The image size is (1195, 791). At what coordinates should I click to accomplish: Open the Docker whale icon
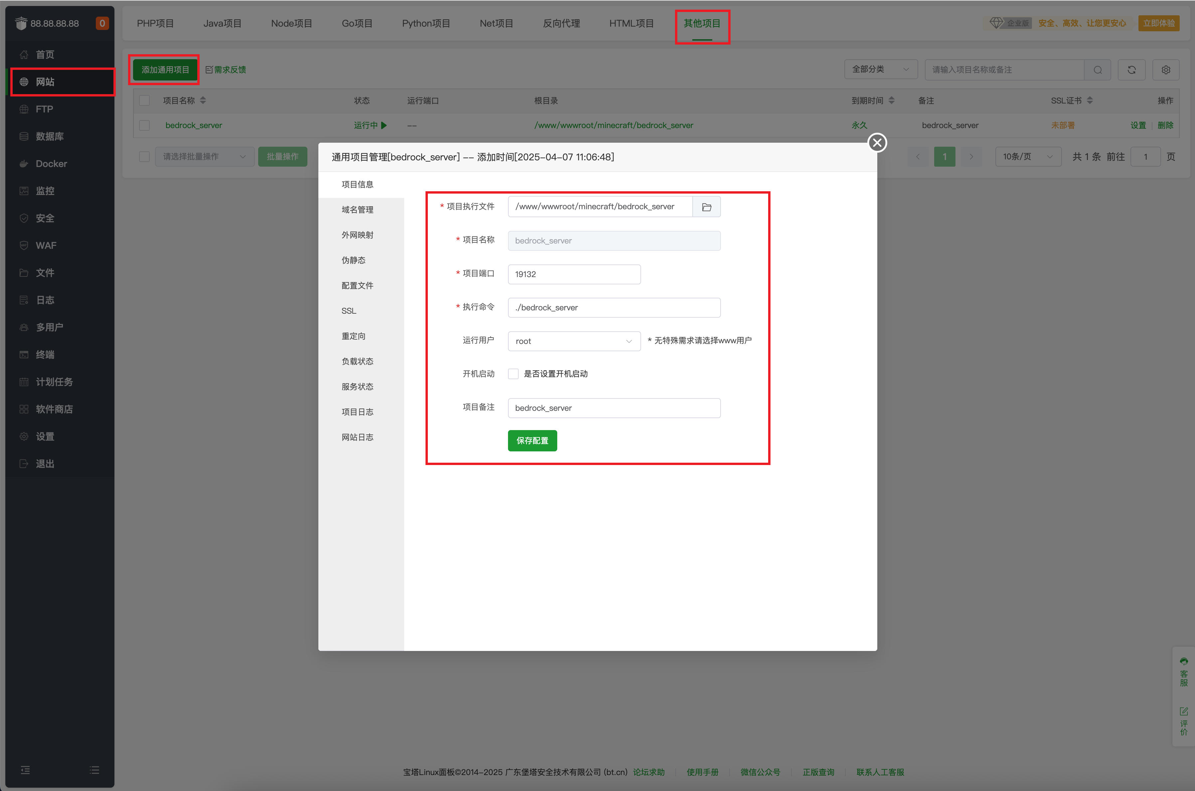pyautogui.click(x=24, y=163)
